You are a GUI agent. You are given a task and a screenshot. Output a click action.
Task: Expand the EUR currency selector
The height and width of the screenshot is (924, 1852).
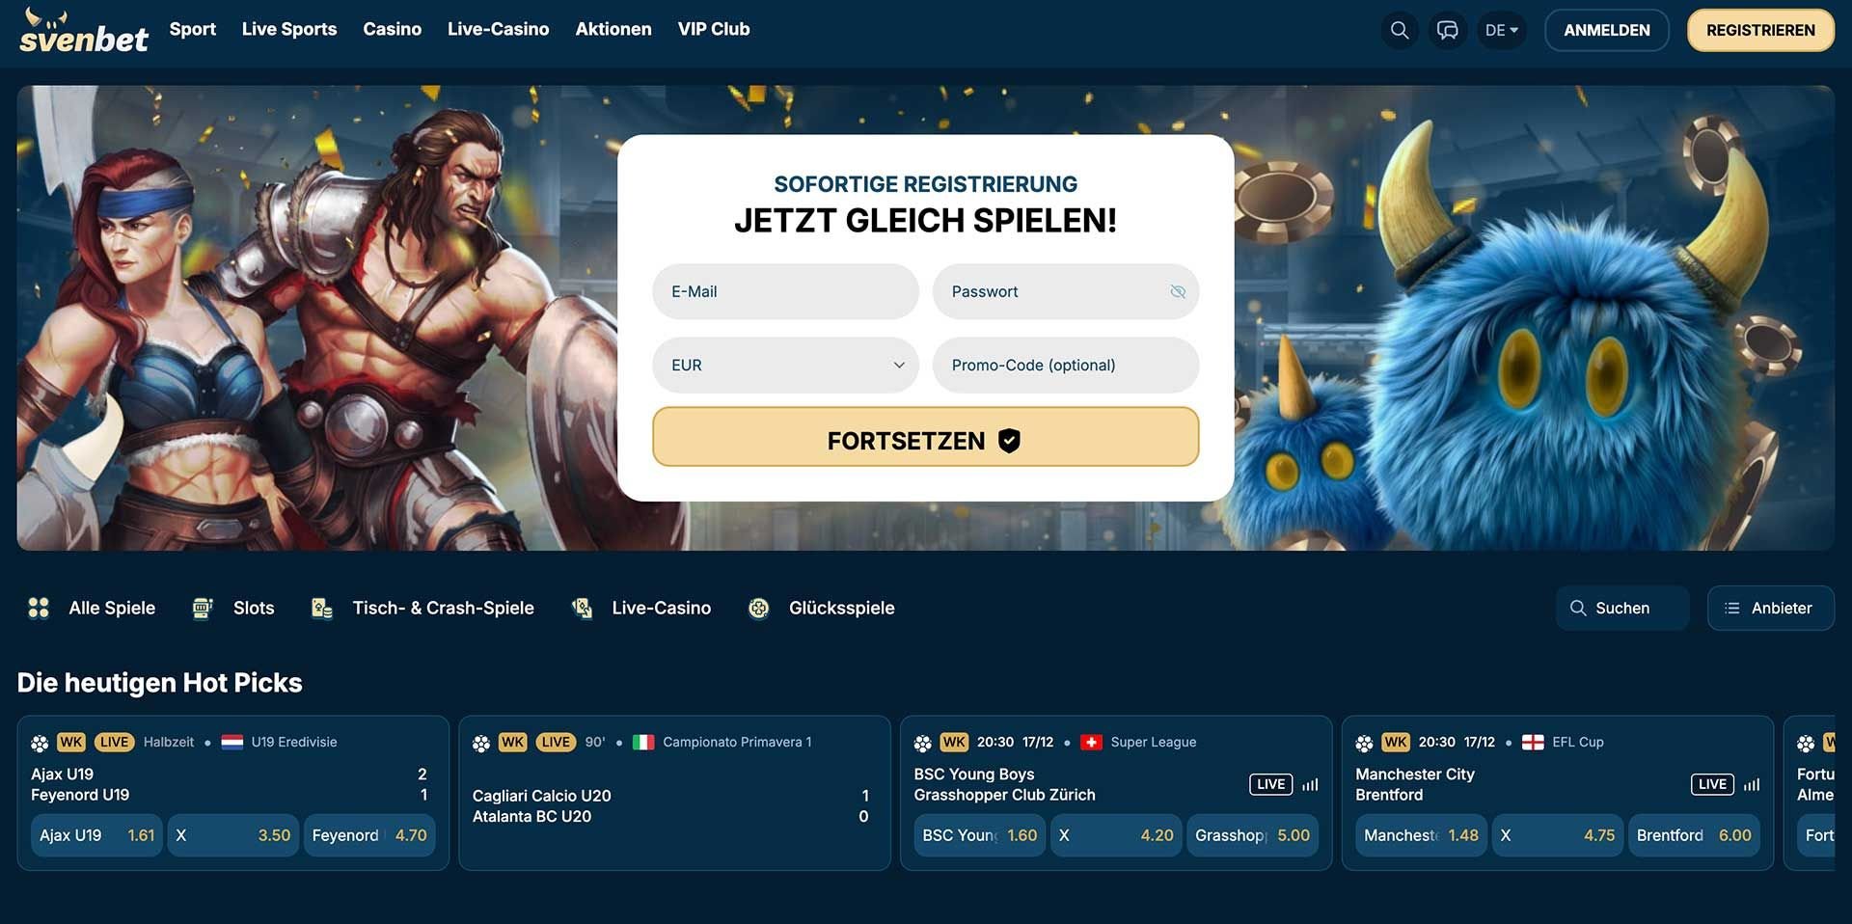pos(785,365)
